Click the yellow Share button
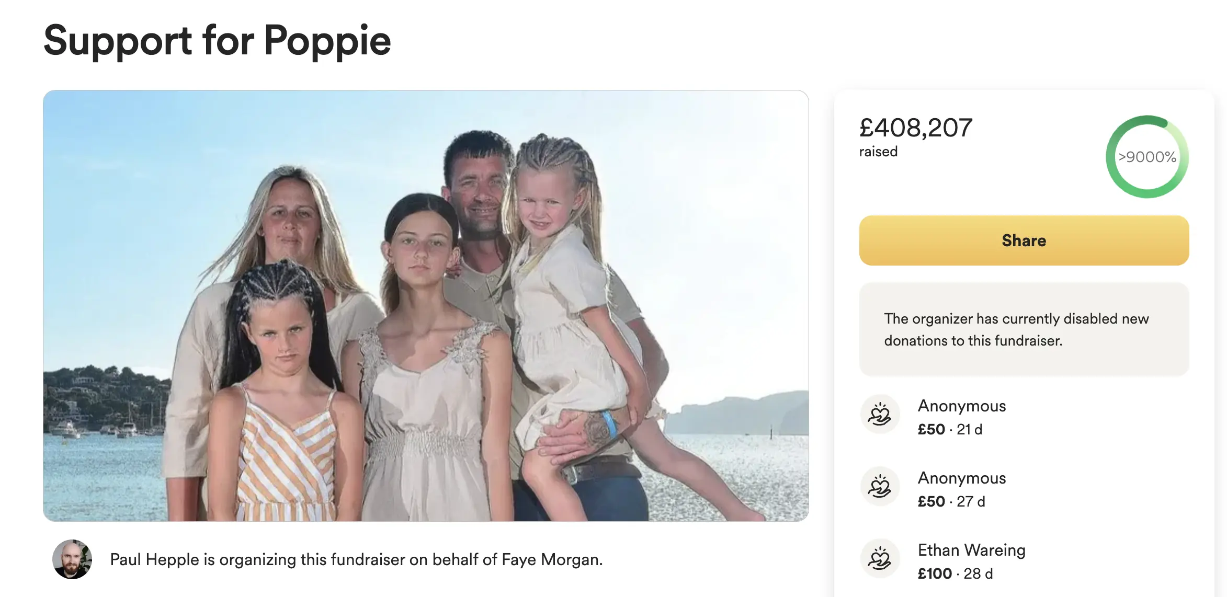Screen dimensions: 1227x597 point(1024,240)
